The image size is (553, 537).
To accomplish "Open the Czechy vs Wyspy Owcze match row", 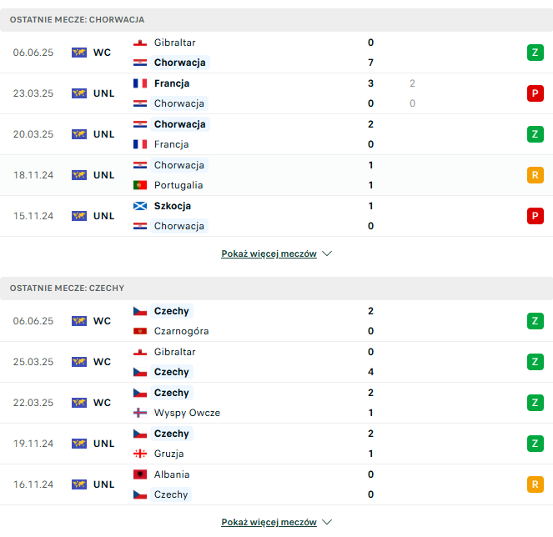I will pyautogui.click(x=277, y=403).
